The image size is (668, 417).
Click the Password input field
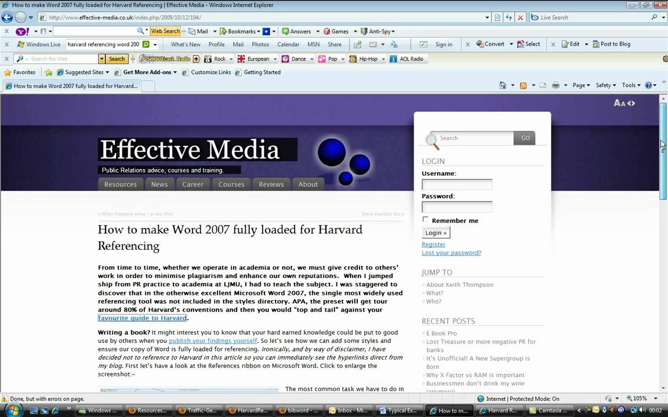pyautogui.click(x=457, y=207)
